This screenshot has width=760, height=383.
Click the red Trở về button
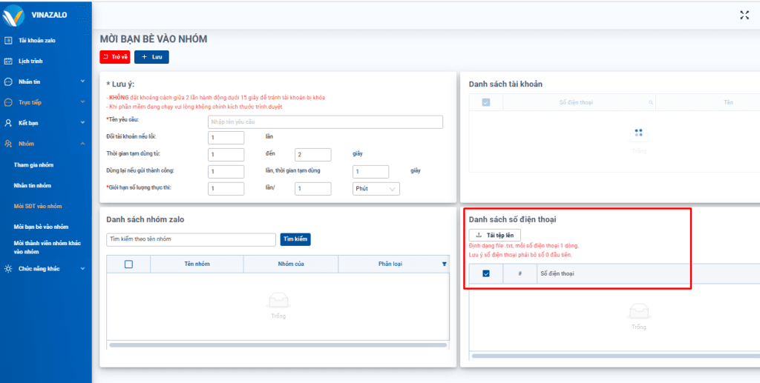[x=114, y=57]
